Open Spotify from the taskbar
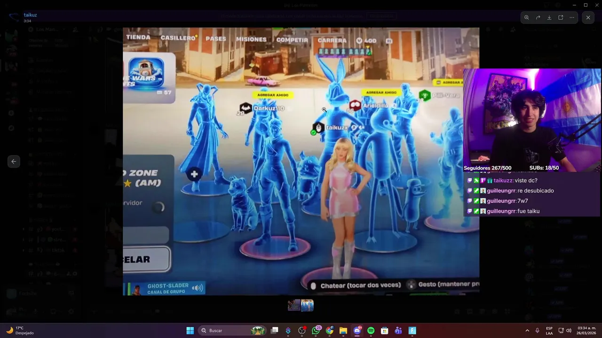Image resolution: width=602 pixels, height=338 pixels. (371, 330)
